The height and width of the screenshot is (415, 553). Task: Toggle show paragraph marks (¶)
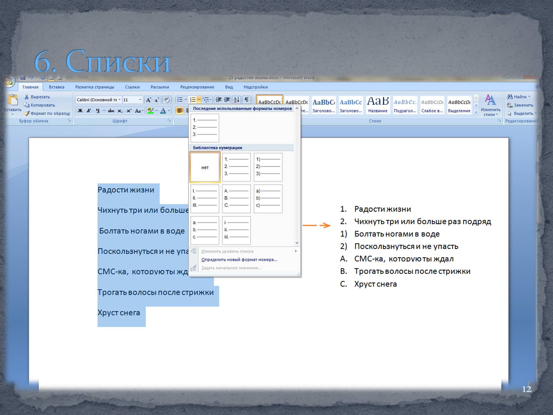246,100
